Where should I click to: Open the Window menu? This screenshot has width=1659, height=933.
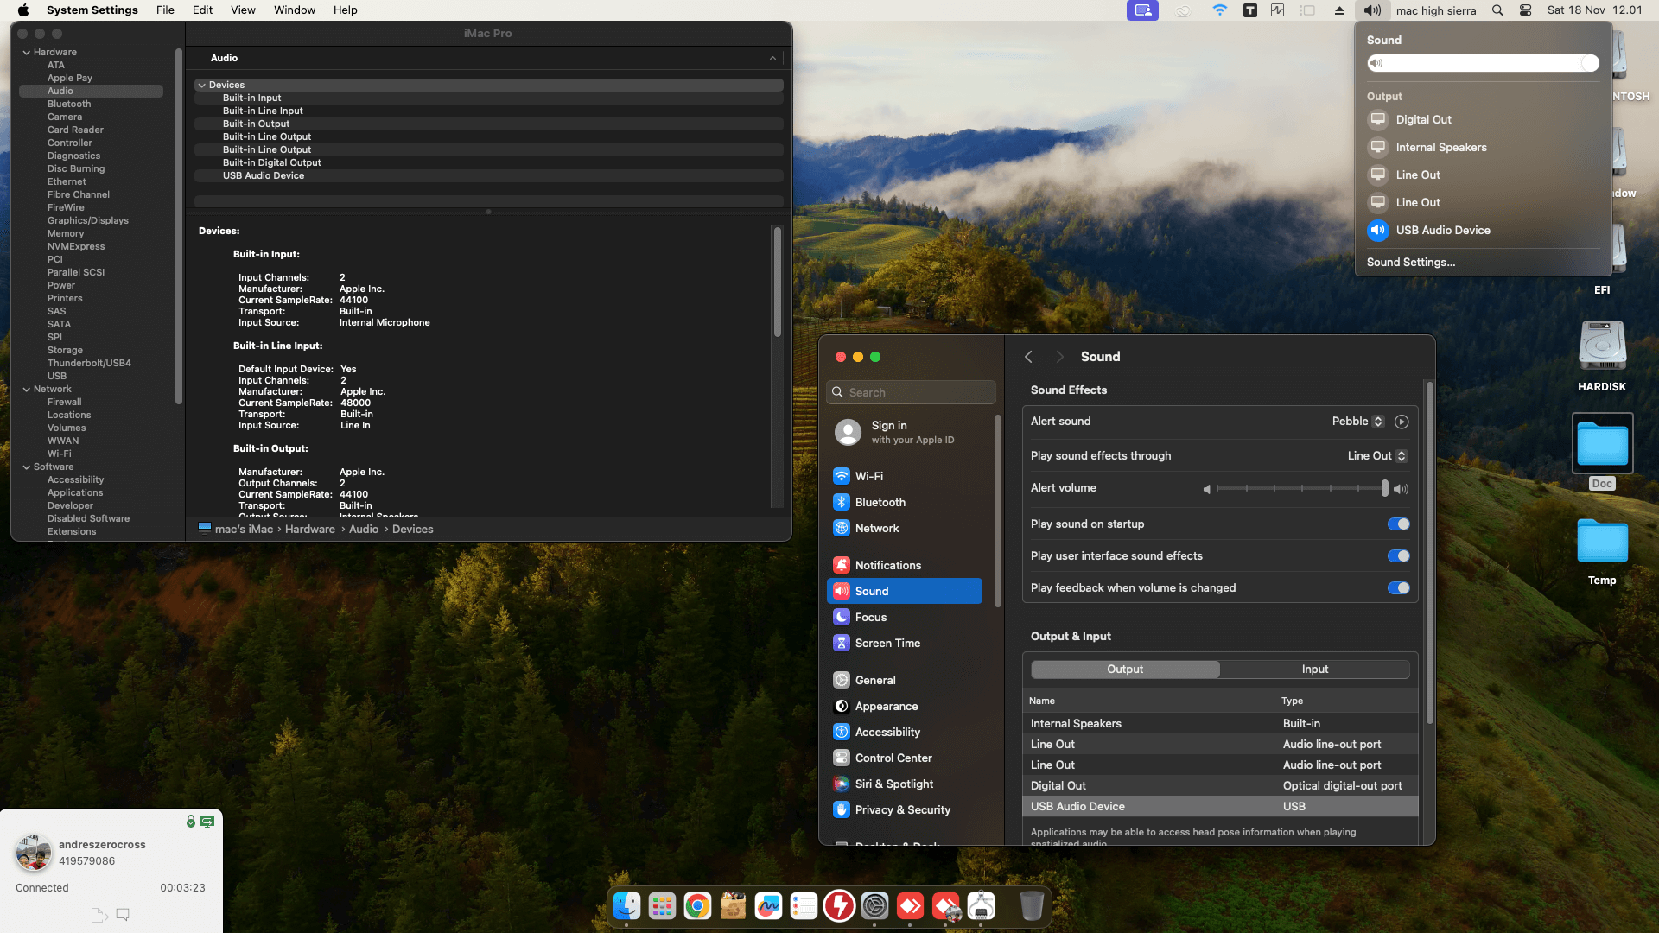coord(295,10)
